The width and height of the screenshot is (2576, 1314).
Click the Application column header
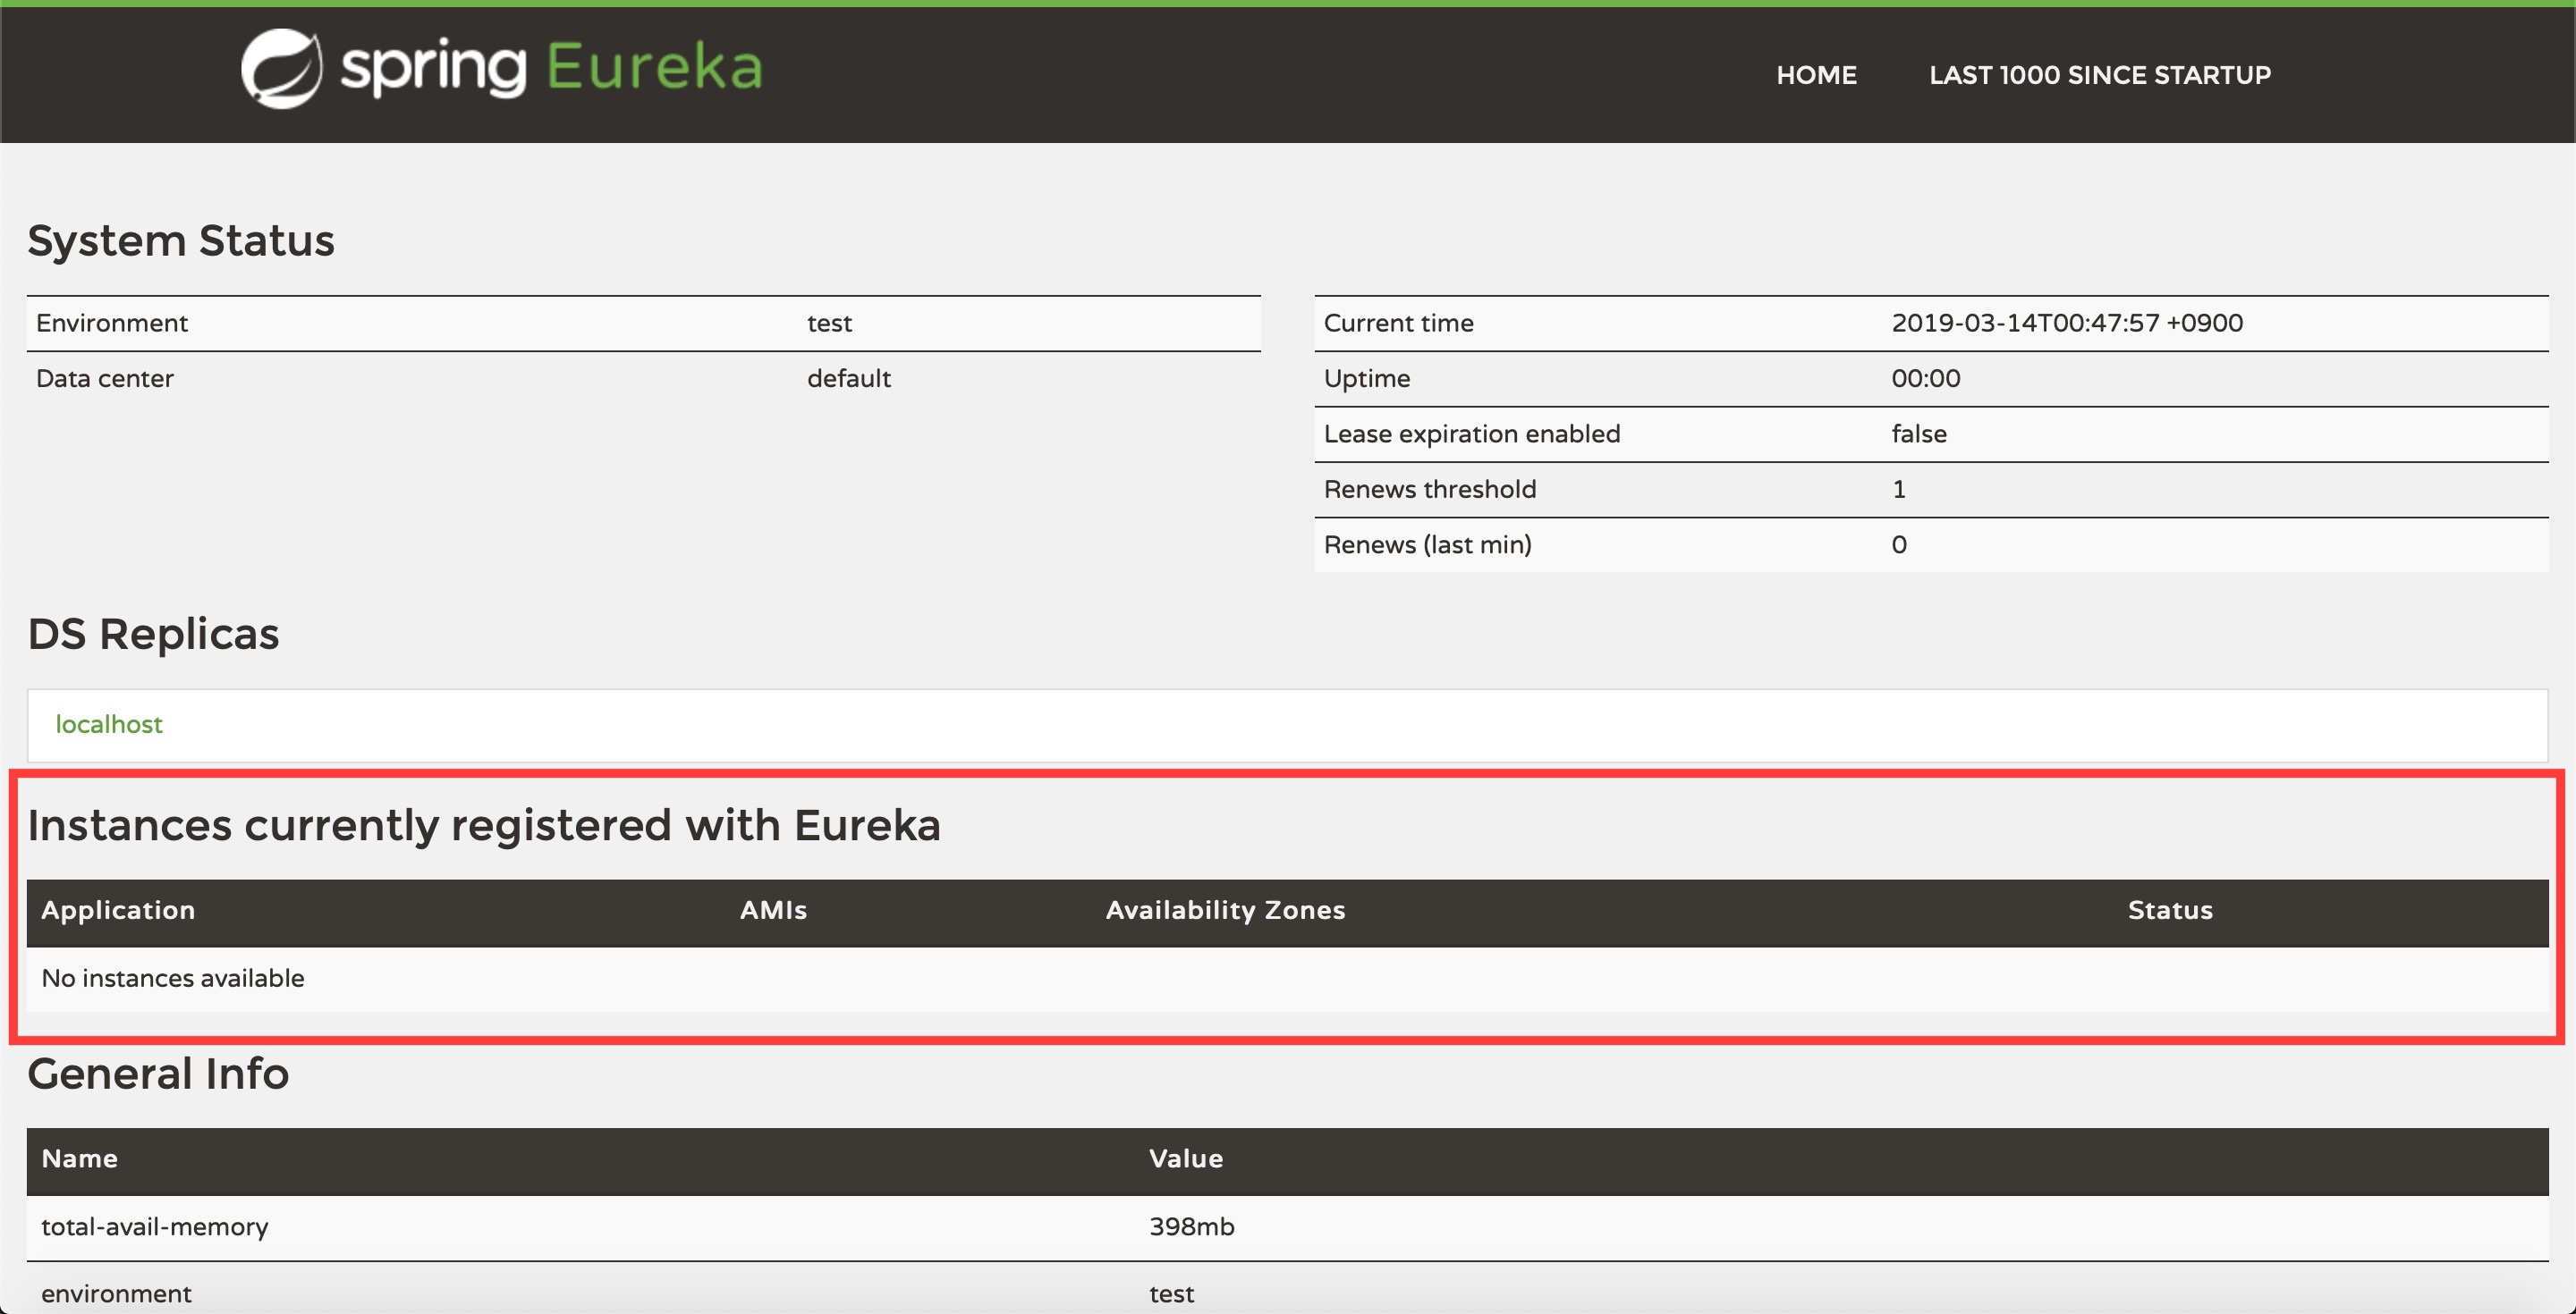[118, 910]
